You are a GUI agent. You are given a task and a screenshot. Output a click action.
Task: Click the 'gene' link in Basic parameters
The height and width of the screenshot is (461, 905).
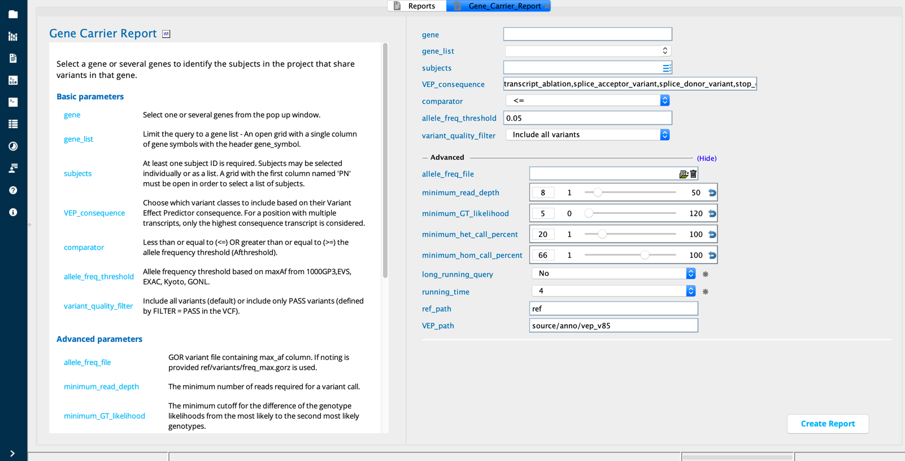(72, 115)
